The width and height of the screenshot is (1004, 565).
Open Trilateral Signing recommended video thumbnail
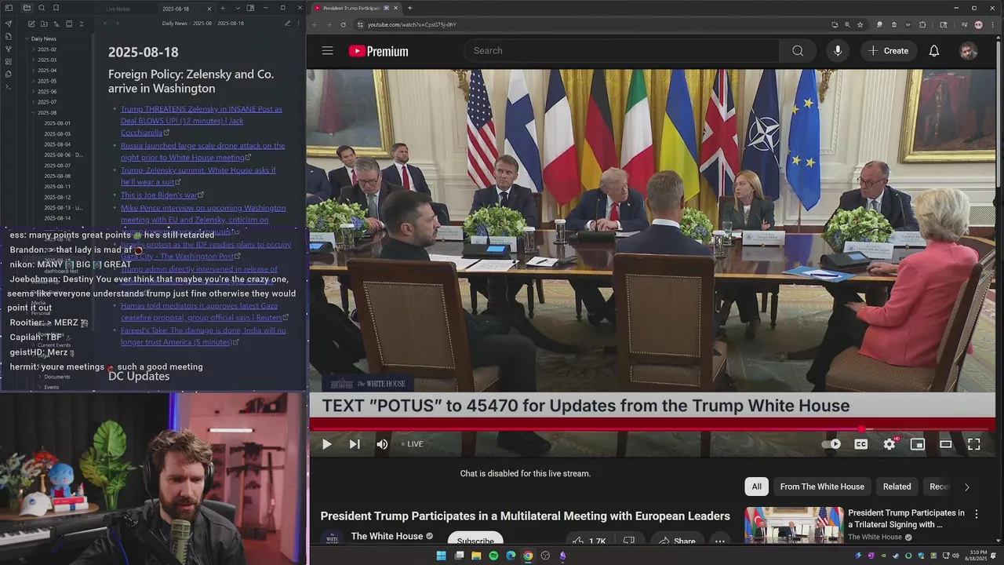pyautogui.click(x=793, y=526)
